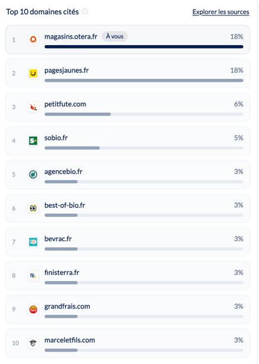Open the Explorer les sources link
The image size is (259, 364).
coord(220,12)
